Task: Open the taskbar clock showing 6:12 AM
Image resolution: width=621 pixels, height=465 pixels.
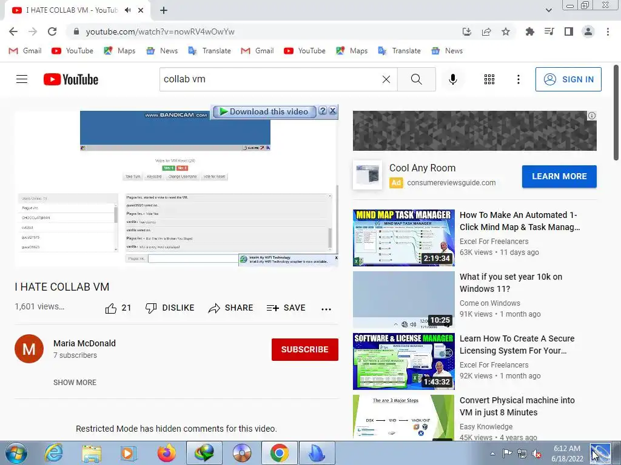Action: [567, 453]
